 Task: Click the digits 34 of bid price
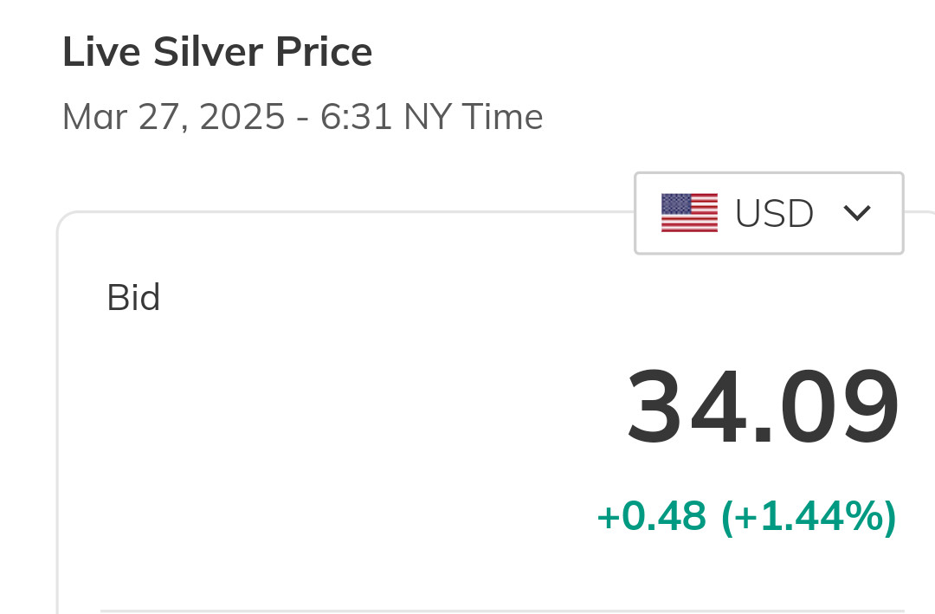(684, 407)
